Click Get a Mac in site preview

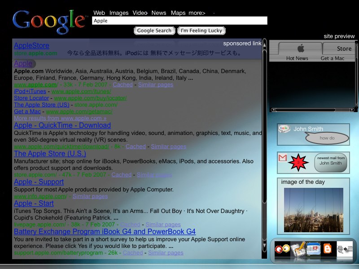pos(333,58)
